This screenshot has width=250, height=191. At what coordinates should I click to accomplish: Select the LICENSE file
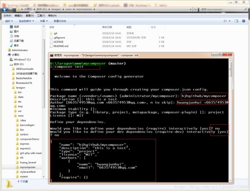(x=58, y=42)
